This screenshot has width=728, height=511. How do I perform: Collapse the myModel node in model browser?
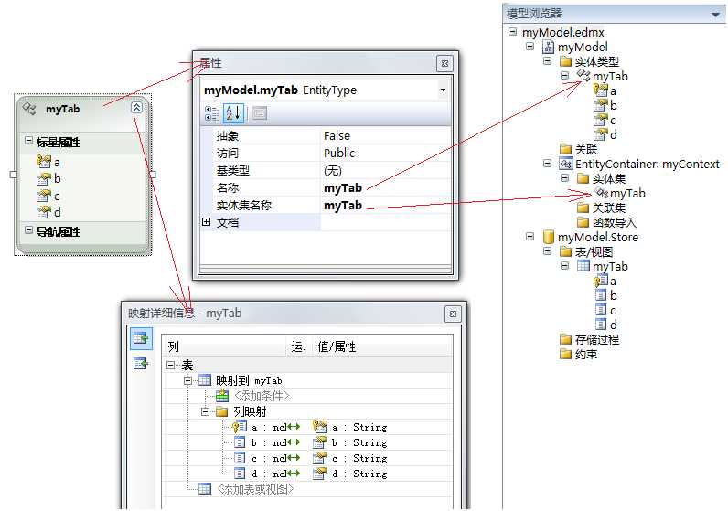coord(530,47)
